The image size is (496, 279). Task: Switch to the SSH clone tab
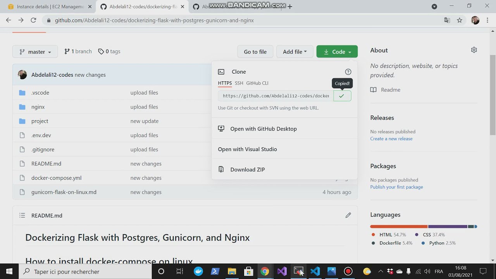(x=239, y=83)
